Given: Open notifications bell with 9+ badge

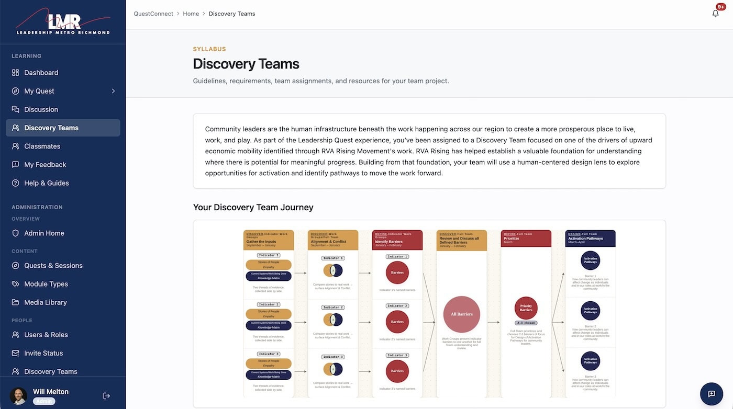Looking at the screenshot, I should (x=716, y=13).
